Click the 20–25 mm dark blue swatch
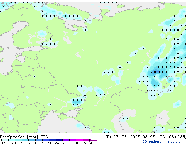 pos(52,140)
